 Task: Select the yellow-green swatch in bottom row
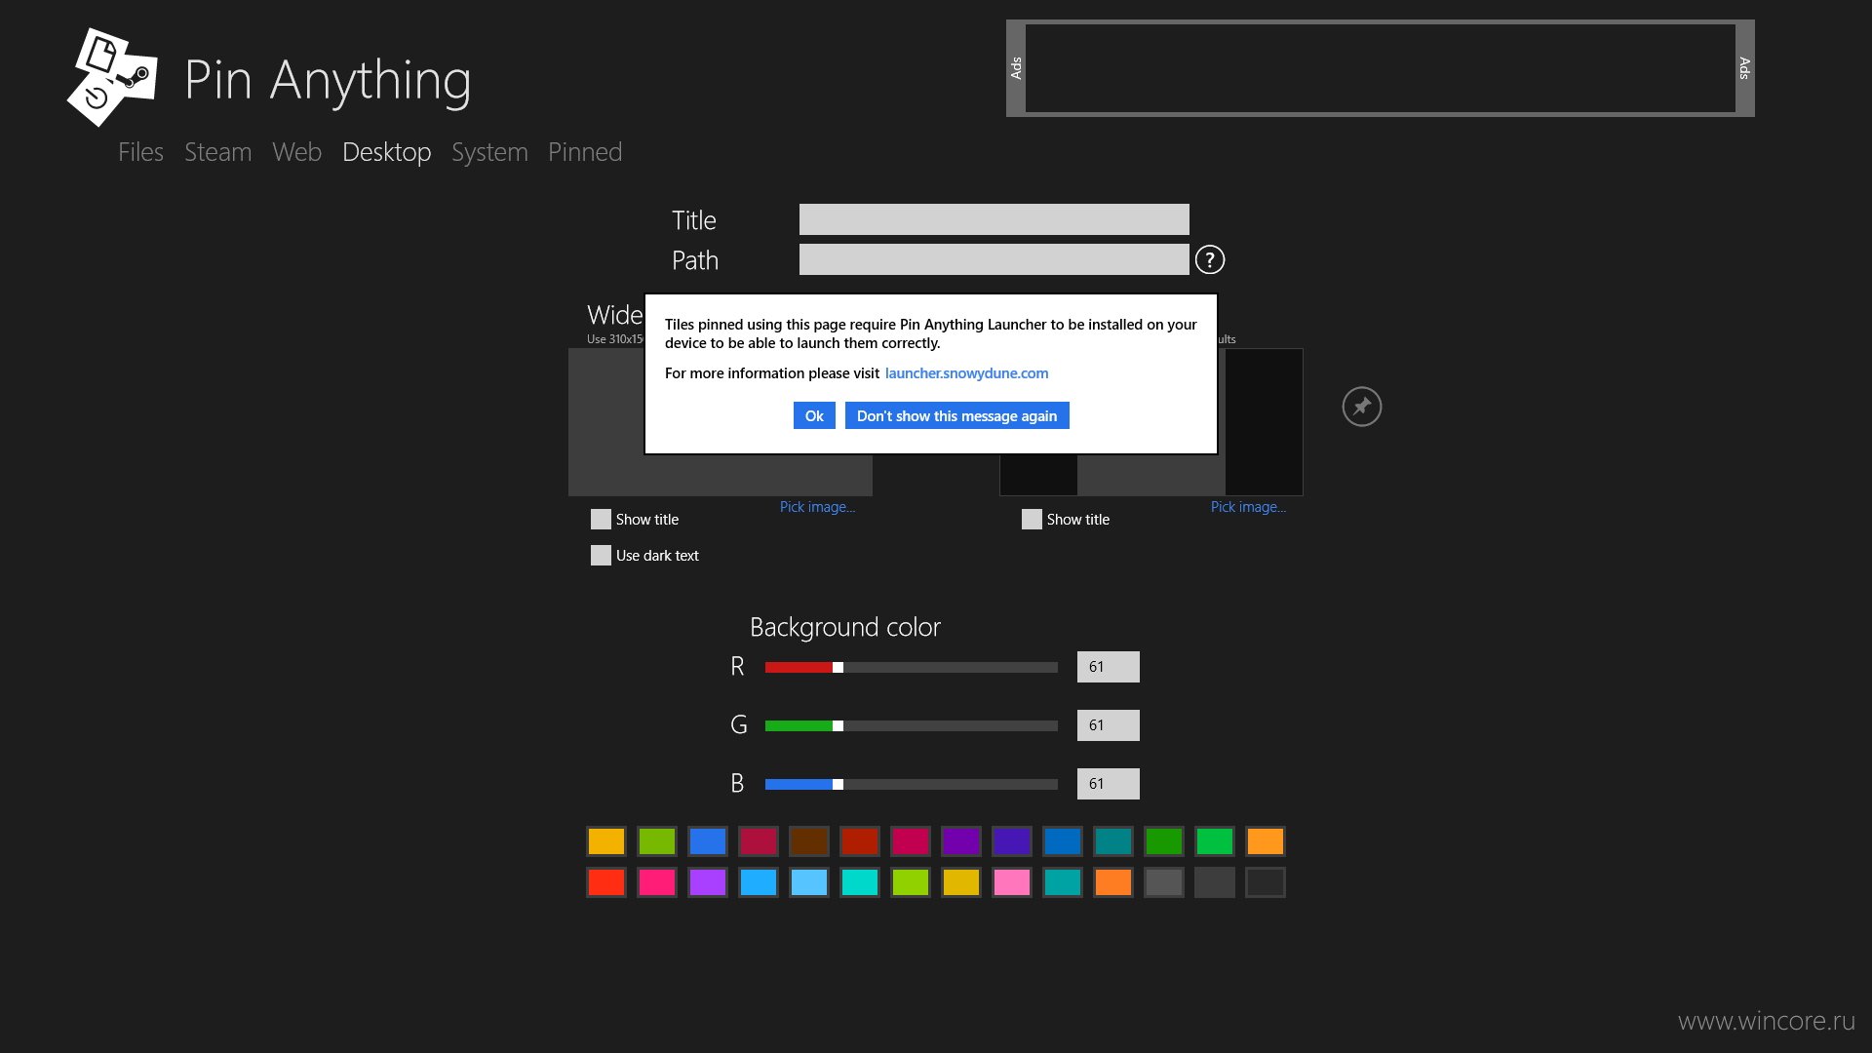click(x=911, y=882)
